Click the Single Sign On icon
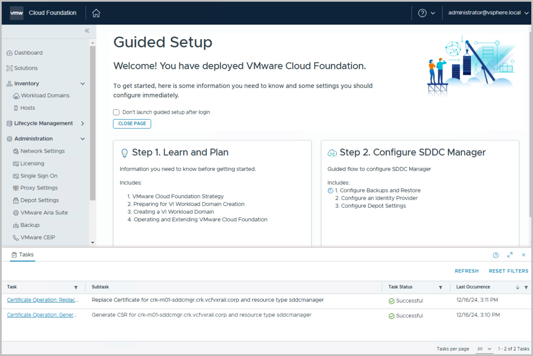Image resolution: width=533 pixels, height=356 pixels. 16,176
